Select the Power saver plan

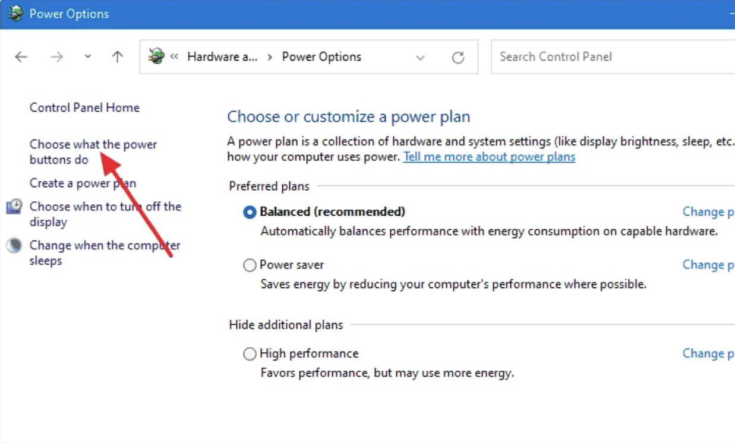click(250, 265)
